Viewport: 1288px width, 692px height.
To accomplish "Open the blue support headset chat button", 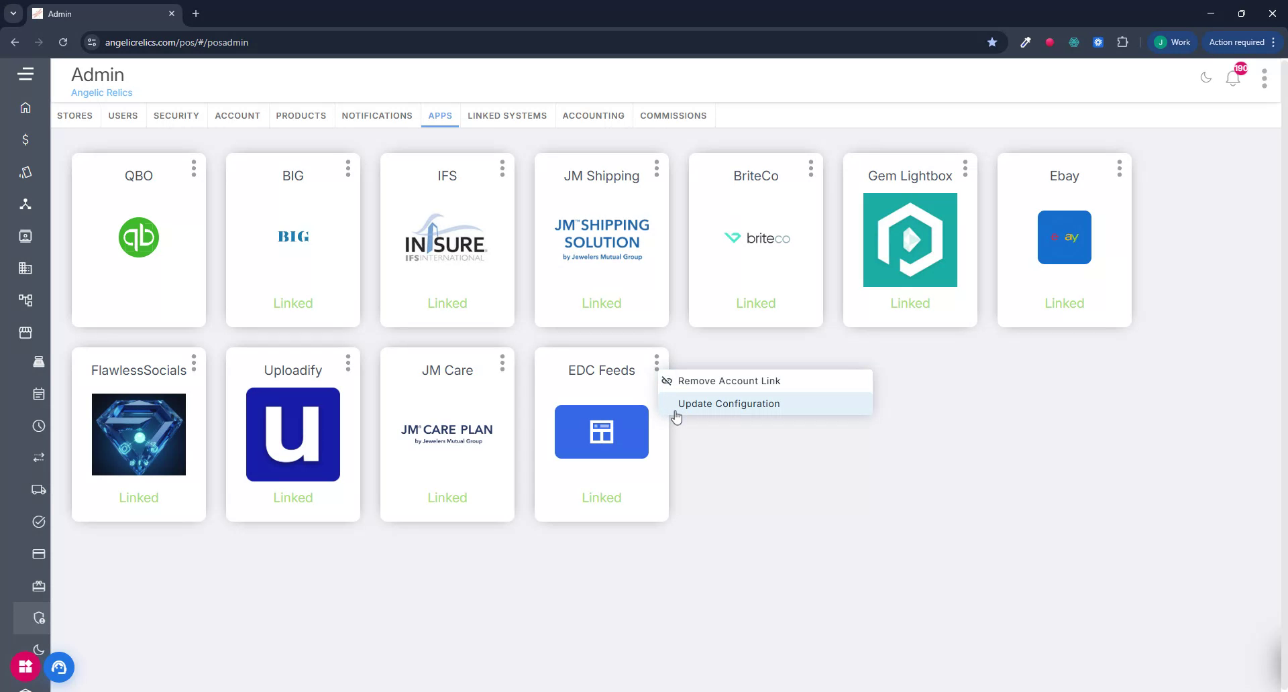I will (x=59, y=667).
